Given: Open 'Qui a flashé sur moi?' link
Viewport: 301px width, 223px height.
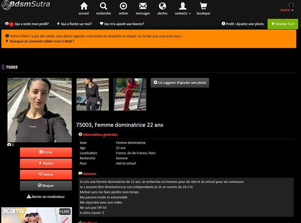Looking at the screenshot, I should click(76, 24).
